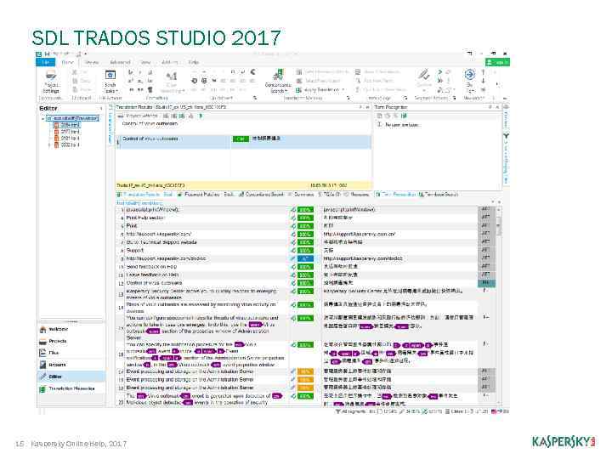Open the Termbase Search tab
This screenshot has width=612, height=459.
tap(439, 195)
